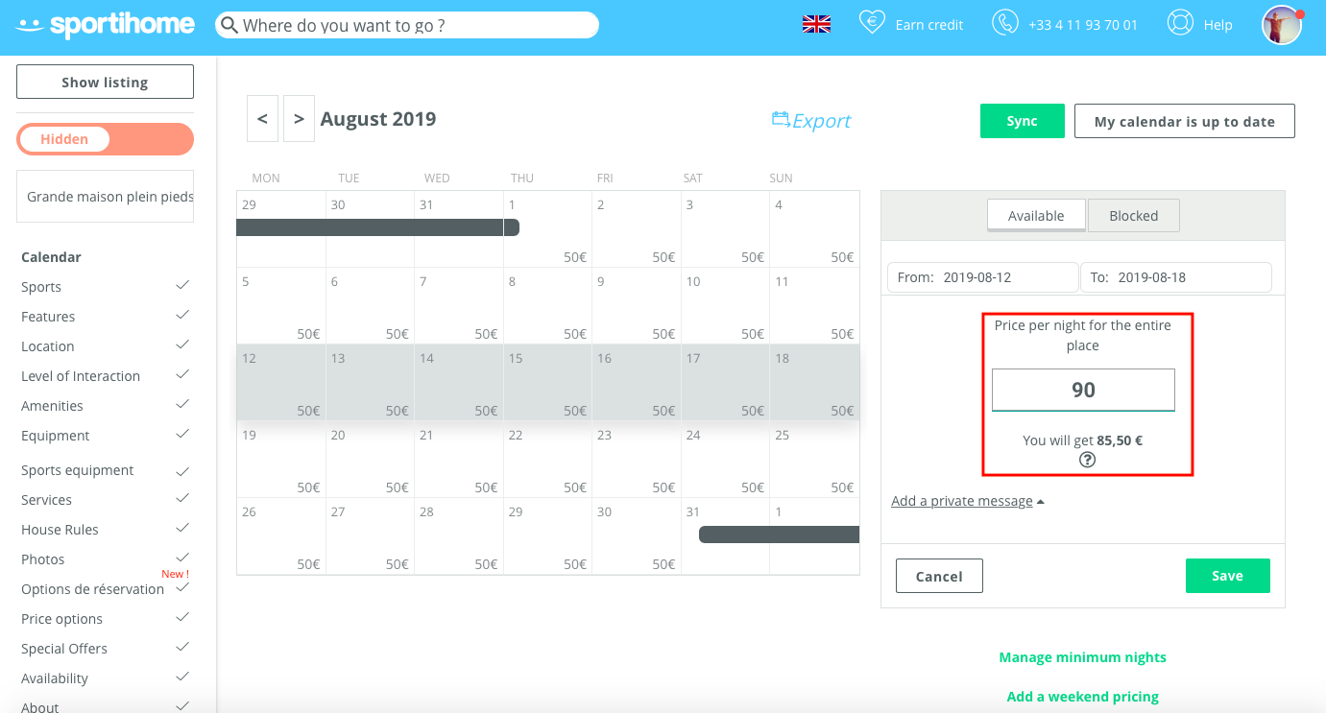
Task: Click the Export link
Action: [822, 121]
